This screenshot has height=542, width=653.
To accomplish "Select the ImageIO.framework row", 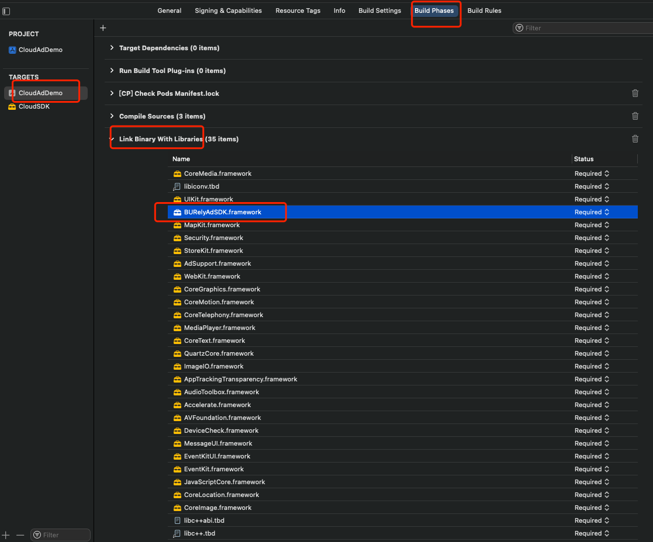I will [403, 367].
